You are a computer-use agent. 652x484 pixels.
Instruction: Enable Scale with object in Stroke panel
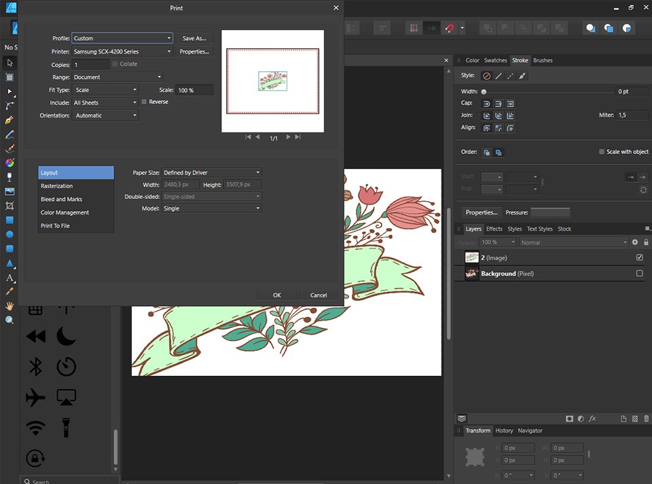pyautogui.click(x=603, y=151)
